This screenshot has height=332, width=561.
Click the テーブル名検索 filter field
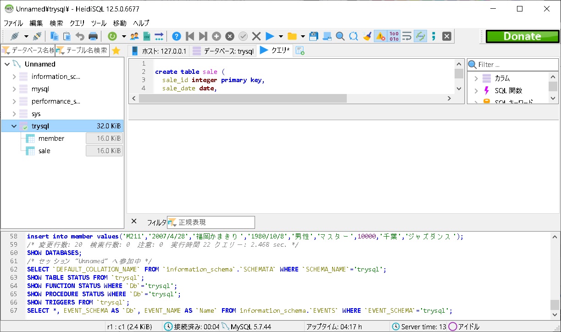point(83,50)
